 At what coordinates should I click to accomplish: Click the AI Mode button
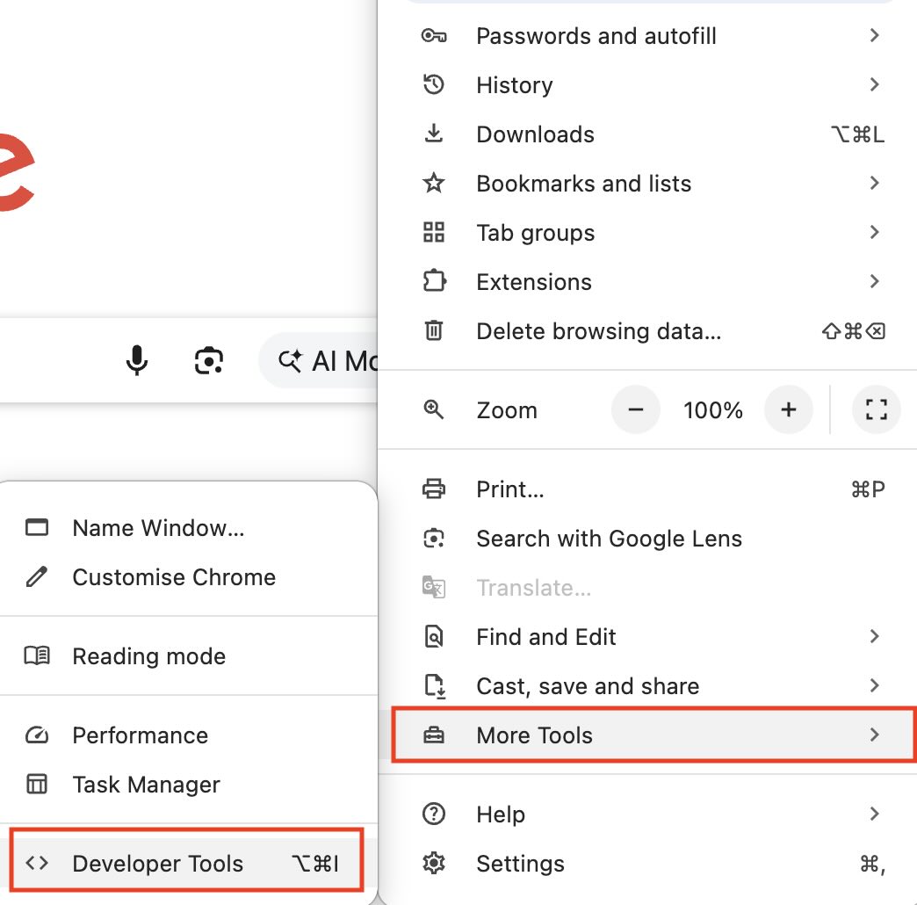pos(325,360)
